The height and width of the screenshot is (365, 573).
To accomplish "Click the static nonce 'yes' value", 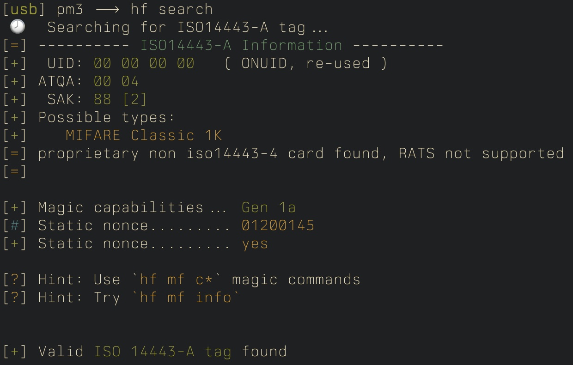I will (x=255, y=244).
